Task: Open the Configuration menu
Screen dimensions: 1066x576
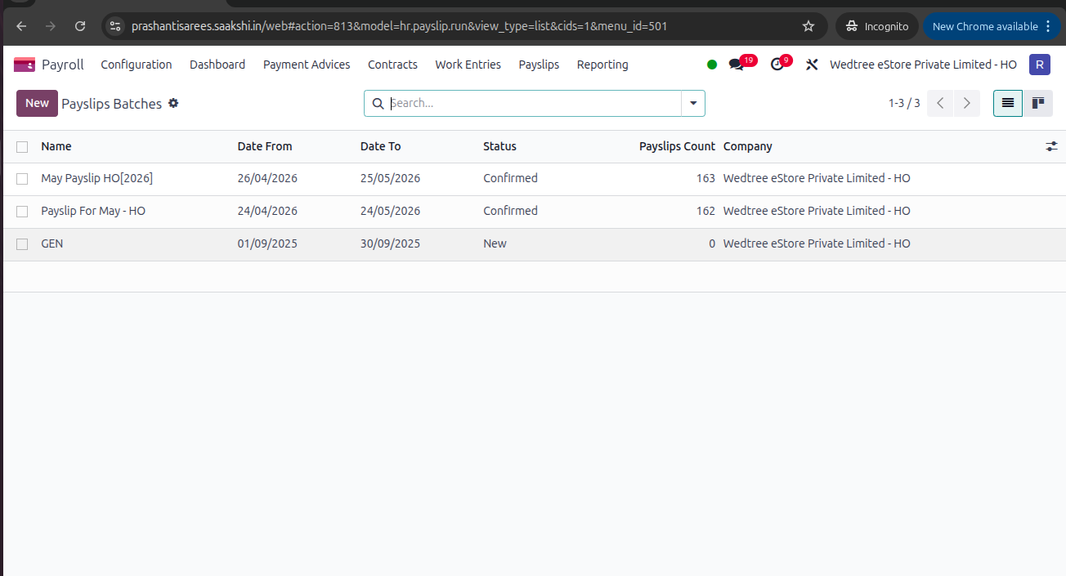Action: tap(137, 65)
